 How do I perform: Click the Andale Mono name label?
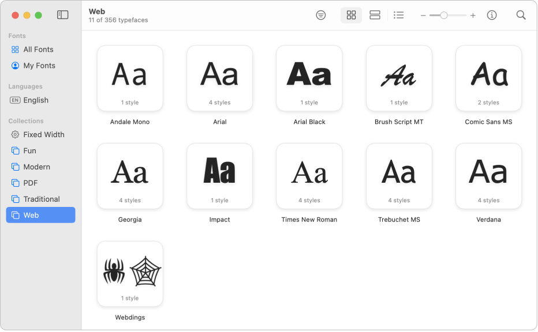(130, 122)
